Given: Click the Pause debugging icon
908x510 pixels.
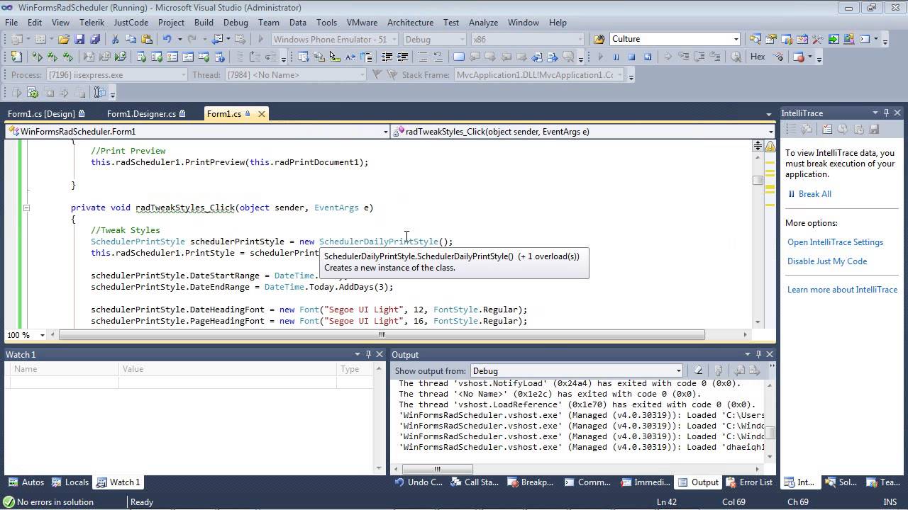Looking at the screenshot, I should pos(616,57).
